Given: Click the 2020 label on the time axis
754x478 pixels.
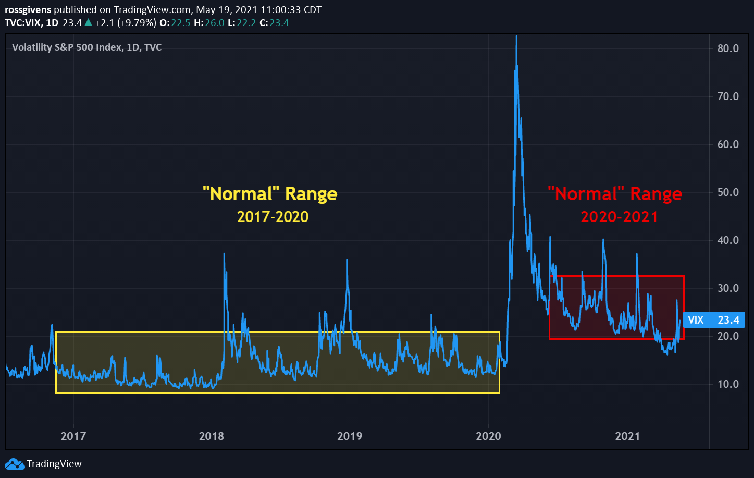Looking at the screenshot, I should 488,436.
